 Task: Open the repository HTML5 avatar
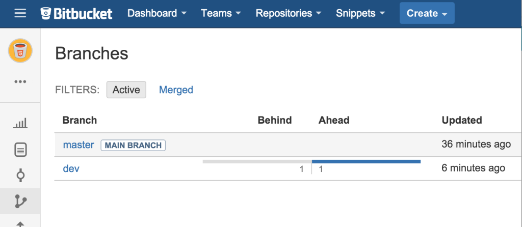click(x=20, y=51)
